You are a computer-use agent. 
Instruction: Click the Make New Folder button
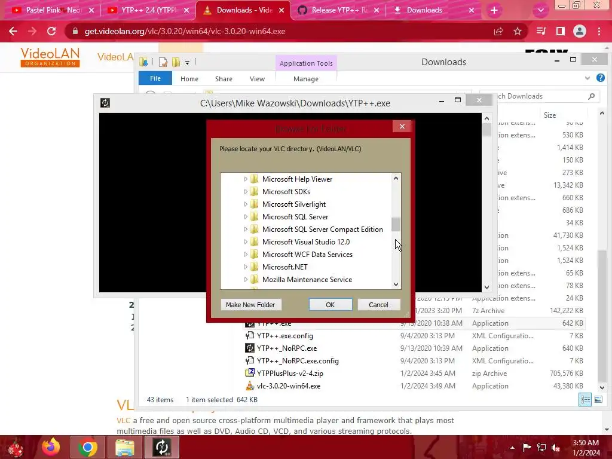[250, 304]
